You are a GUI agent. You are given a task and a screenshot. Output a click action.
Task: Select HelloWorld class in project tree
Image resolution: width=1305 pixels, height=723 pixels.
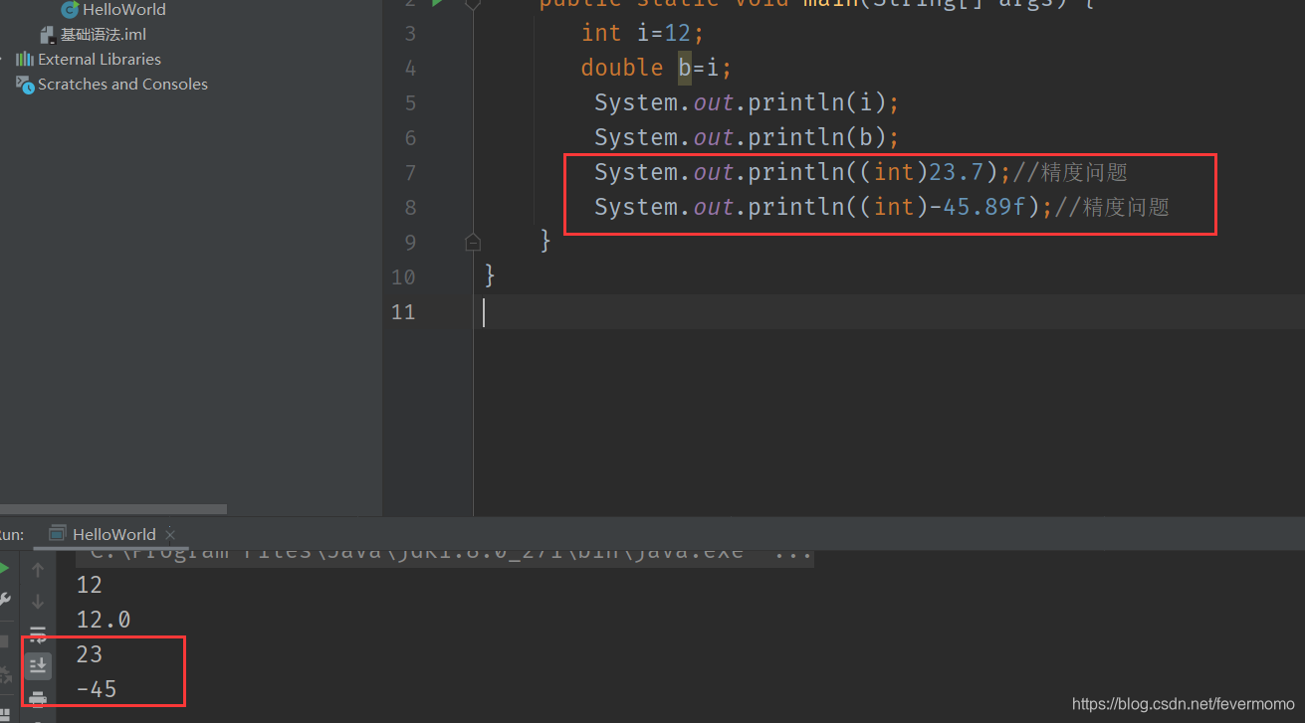pyautogui.click(x=123, y=9)
